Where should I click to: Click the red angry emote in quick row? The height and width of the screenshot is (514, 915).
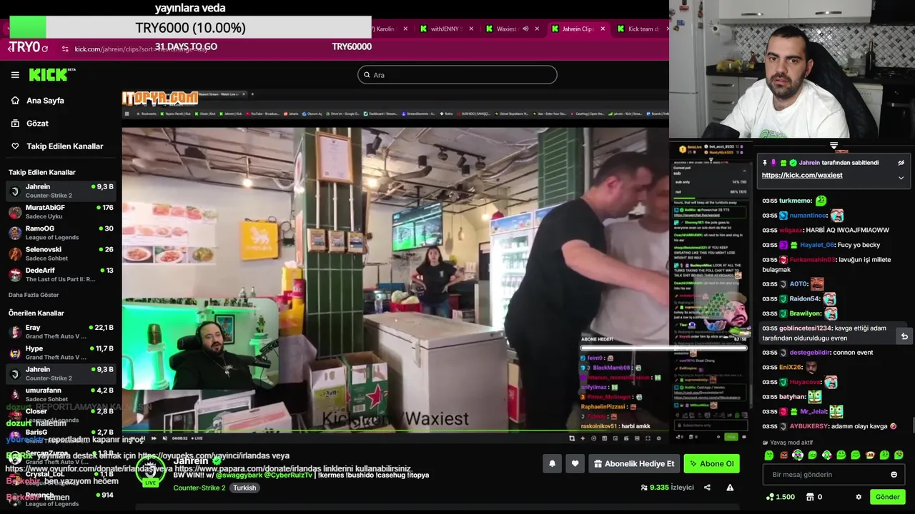click(x=783, y=455)
